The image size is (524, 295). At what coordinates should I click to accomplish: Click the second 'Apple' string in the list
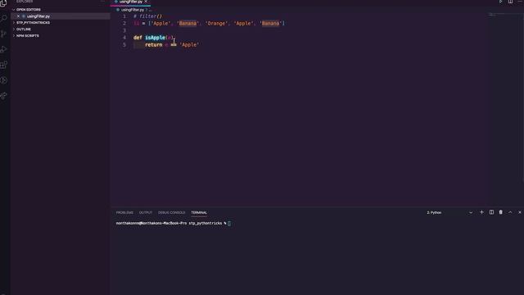point(243,23)
